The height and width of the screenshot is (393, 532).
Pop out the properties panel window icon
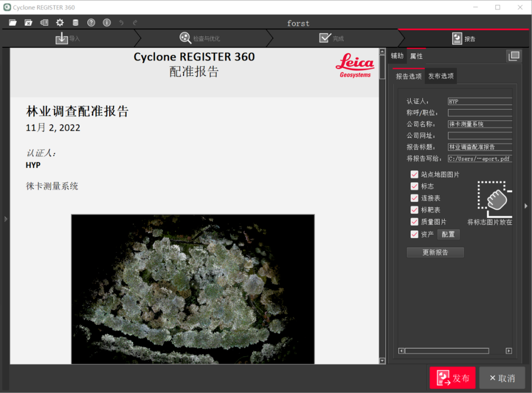click(x=514, y=56)
